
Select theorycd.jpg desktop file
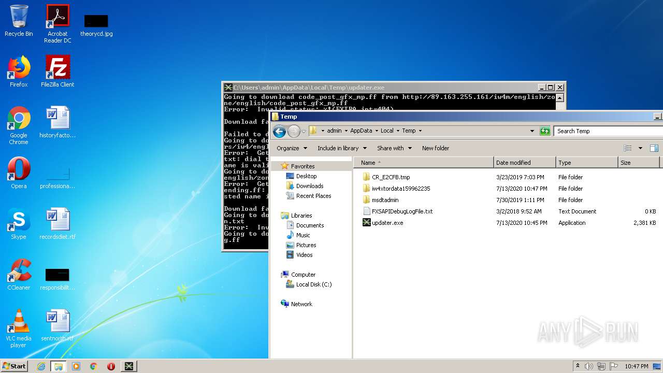coord(96,24)
